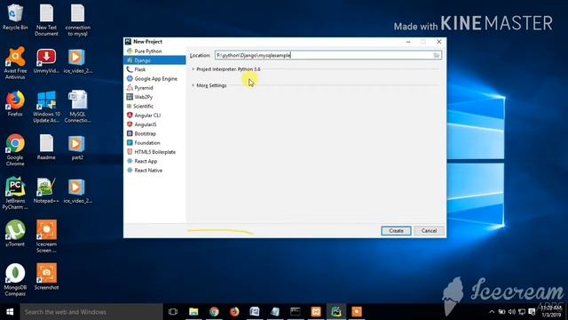Expand Project Interpreter section

(x=193, y=69)
